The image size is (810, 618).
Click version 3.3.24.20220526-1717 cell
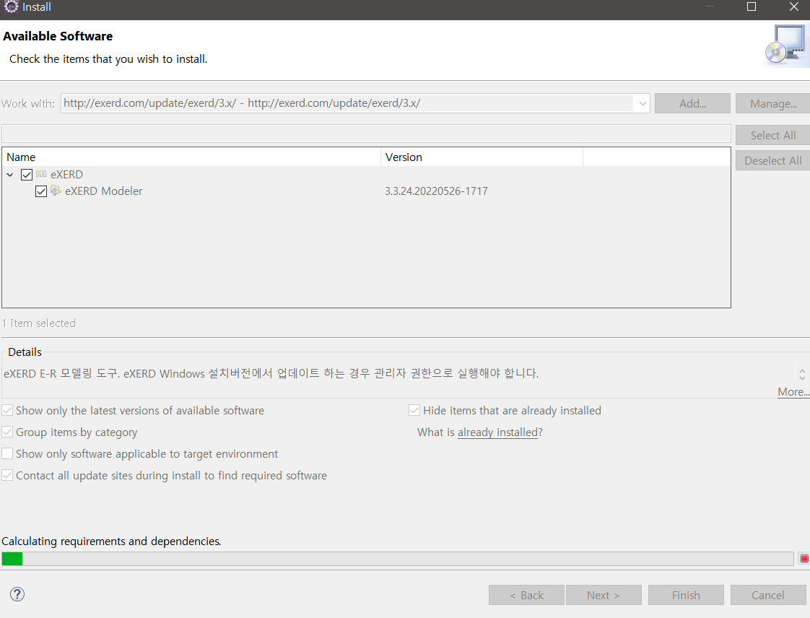click(x=436, y=191)
